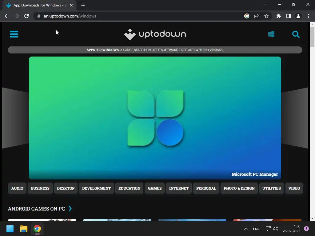
Task: Browse the Utilities category
Action: click(271, 188)
